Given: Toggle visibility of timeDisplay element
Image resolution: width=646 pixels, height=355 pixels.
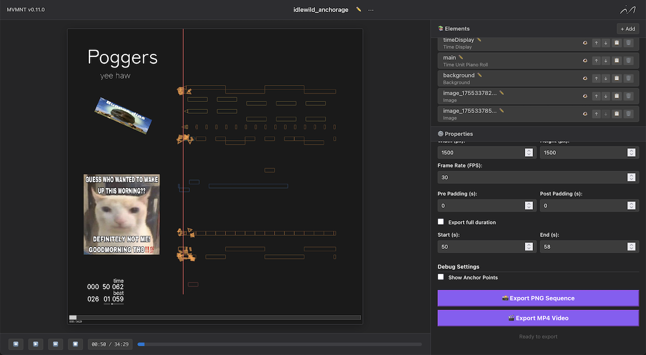Looking at the screenshot, I should click(585, 43).
